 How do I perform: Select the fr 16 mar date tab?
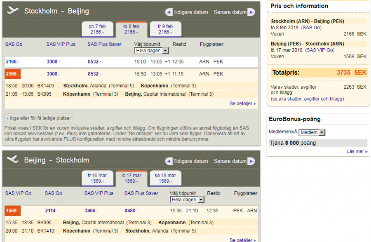(97, 179)
